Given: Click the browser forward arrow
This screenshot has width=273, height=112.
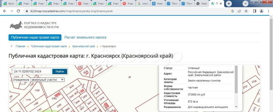Looking at the screenshot, I should coord(11,11).
